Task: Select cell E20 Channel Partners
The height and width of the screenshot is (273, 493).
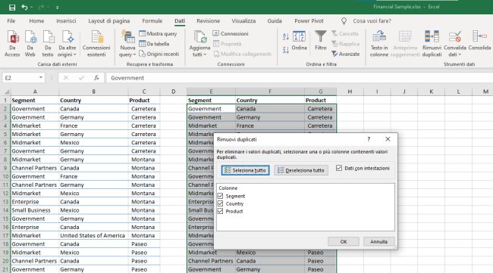Action: (x=211, y=261)
